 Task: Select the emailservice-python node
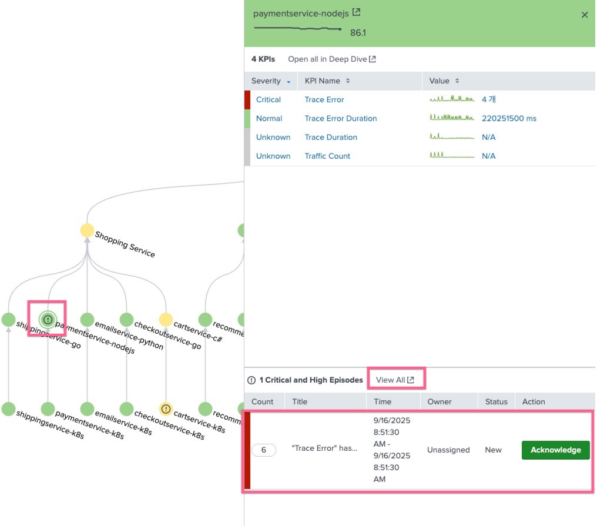[x=87, y=319]
